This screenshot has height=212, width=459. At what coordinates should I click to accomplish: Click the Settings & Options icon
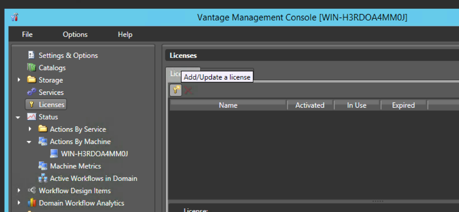tap(32, 55)
